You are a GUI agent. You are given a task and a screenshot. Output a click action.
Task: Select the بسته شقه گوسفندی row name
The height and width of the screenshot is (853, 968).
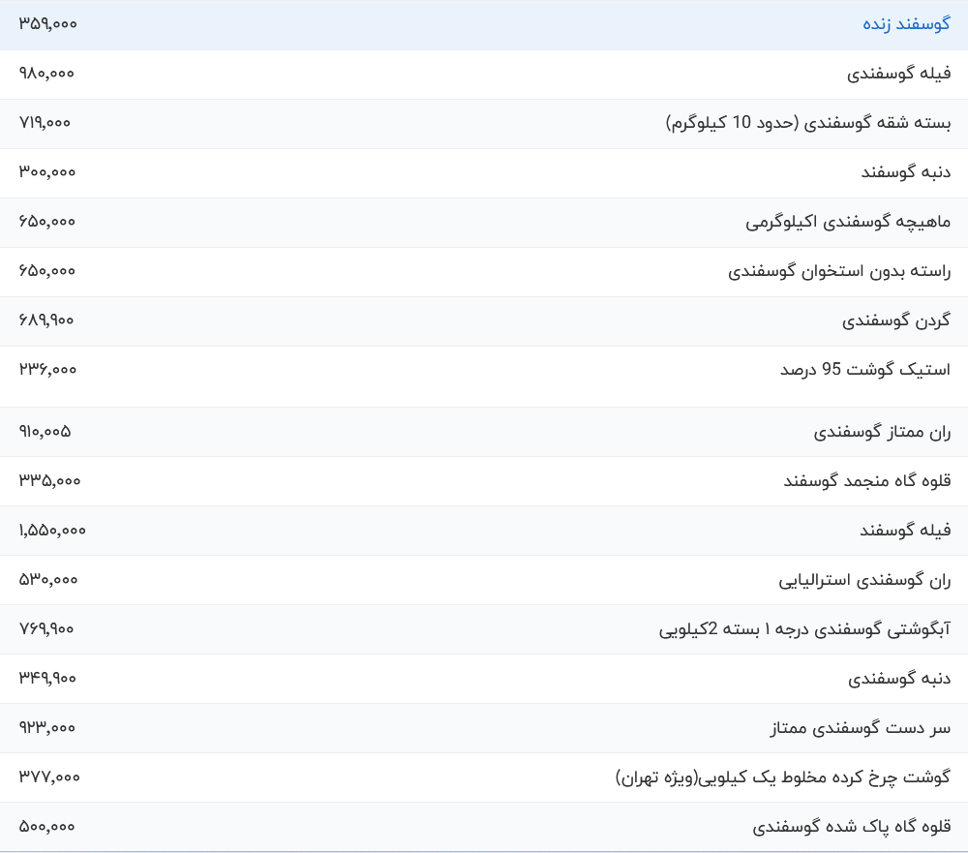(x=808, y=123)
